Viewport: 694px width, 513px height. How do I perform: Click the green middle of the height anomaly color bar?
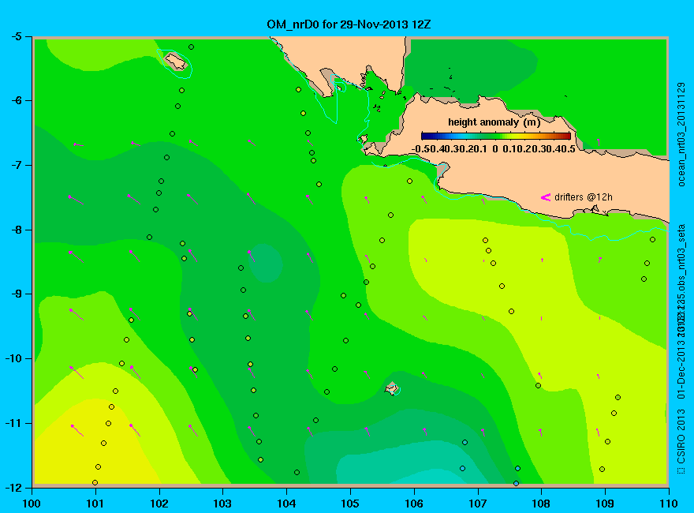(496, 136)
